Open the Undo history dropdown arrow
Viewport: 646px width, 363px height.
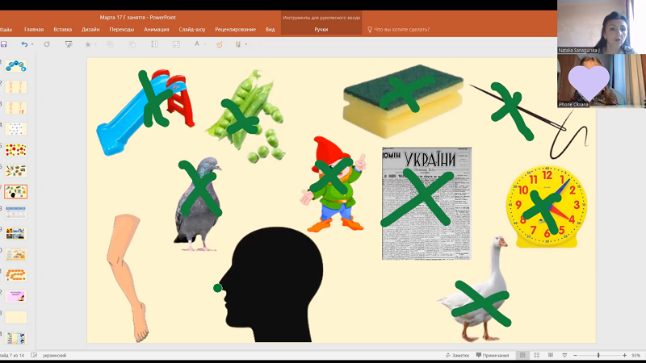[x=32, y=44]
